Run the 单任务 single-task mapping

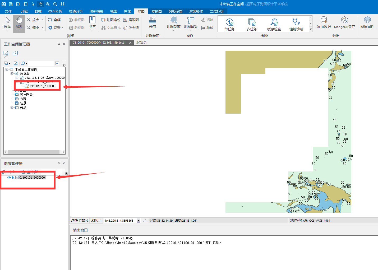tap(229, 24)
